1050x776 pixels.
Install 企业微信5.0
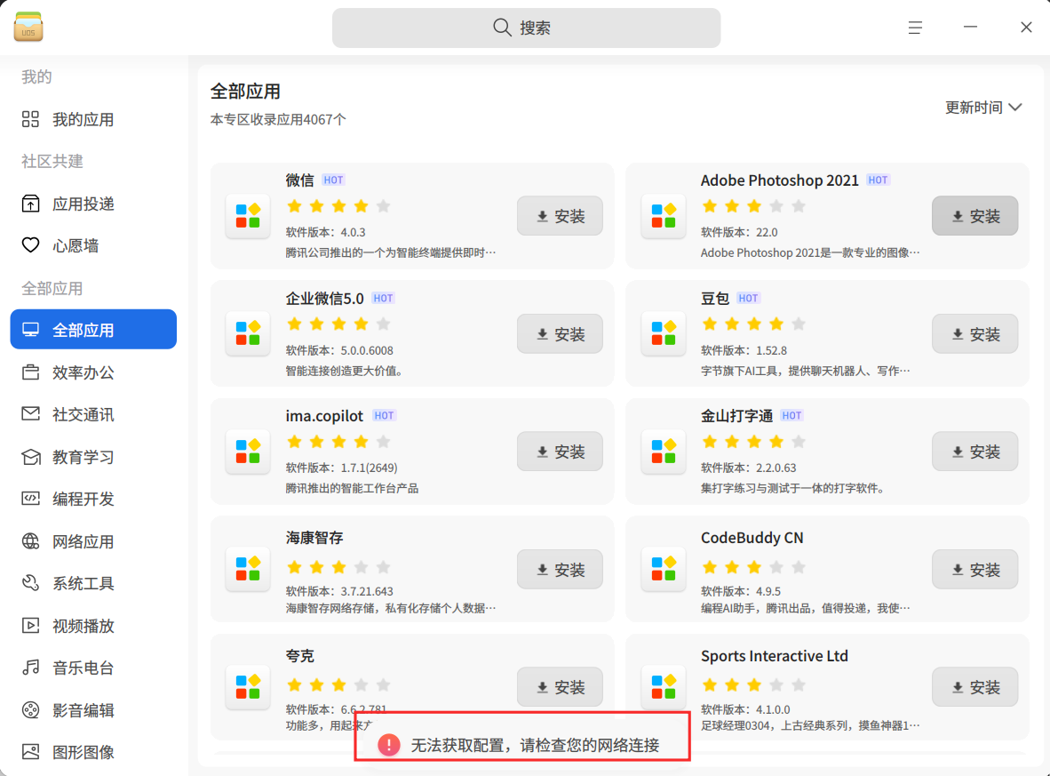pyautogui.click(x=560, y=333)
